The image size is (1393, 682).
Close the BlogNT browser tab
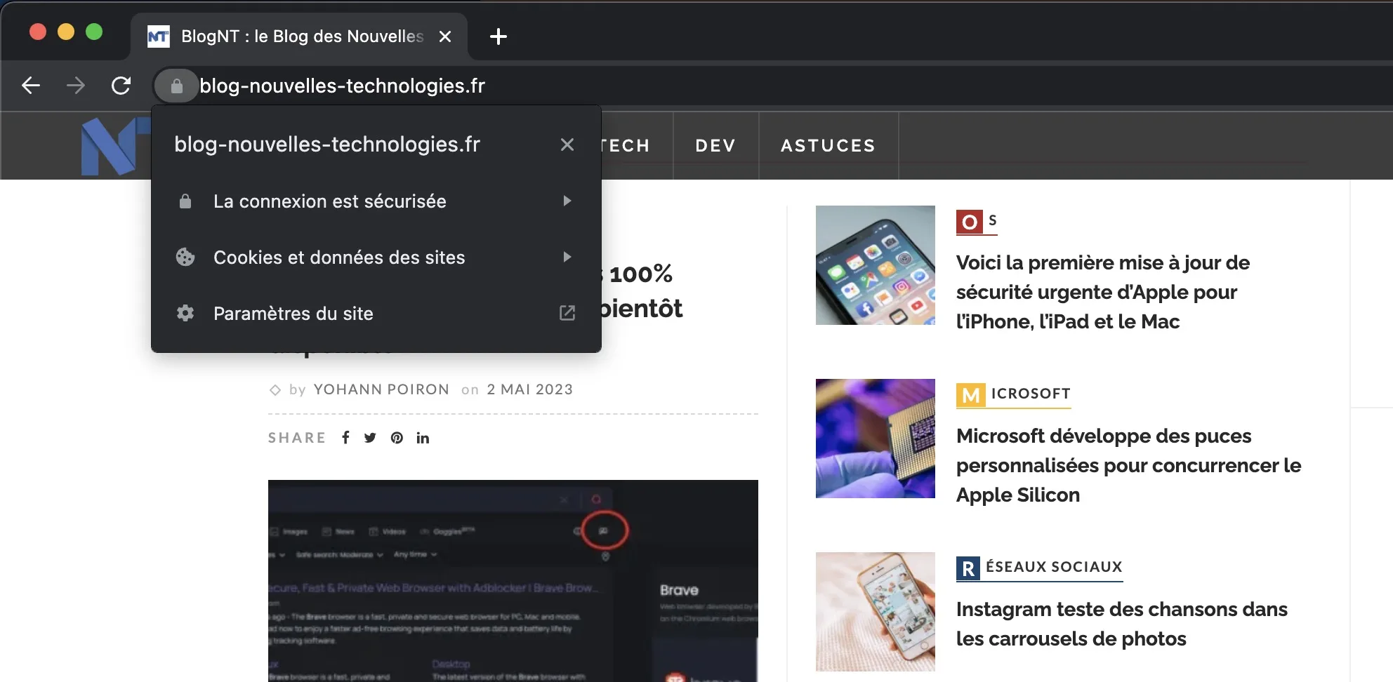pos(445,36)
